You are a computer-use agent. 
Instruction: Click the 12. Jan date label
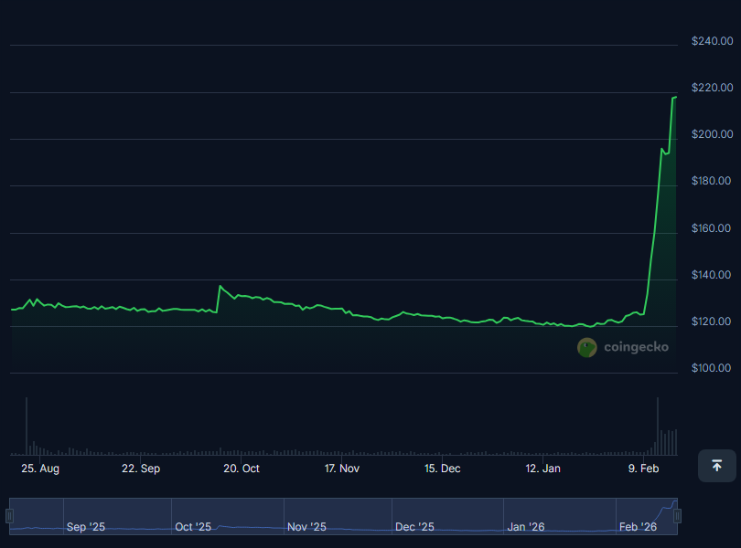pos(543,469)
